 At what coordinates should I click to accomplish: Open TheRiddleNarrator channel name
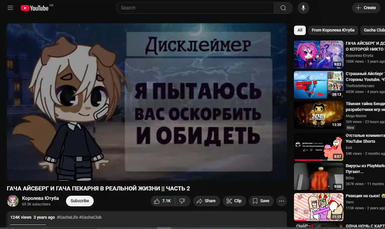(x=360, y=86)
